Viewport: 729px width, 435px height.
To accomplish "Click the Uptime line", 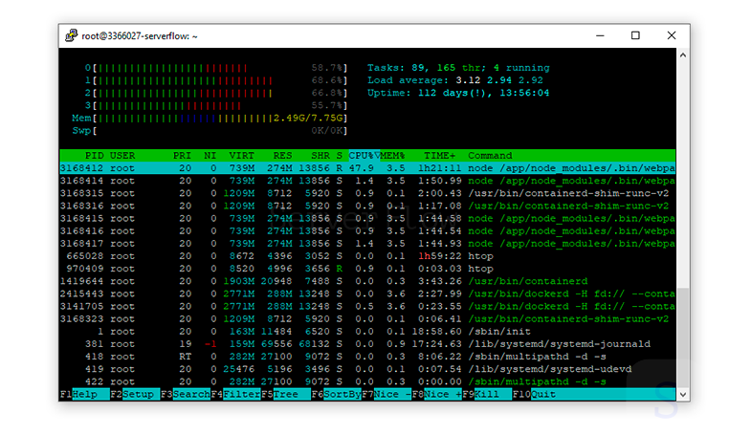I will point(458,93).
